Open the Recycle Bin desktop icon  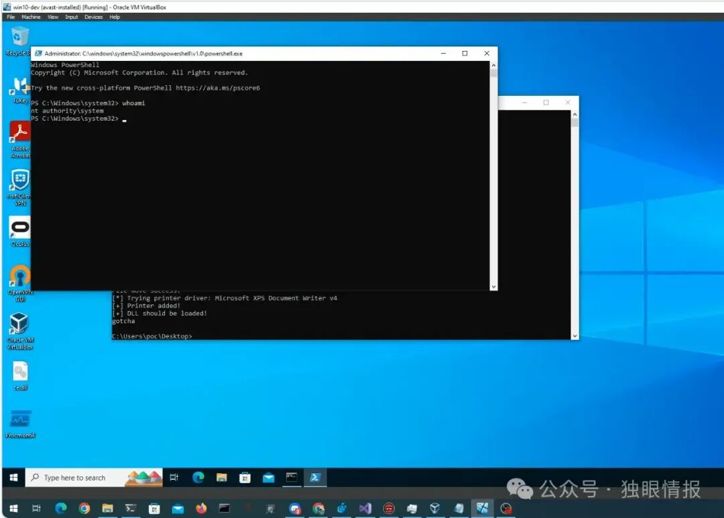19,41
